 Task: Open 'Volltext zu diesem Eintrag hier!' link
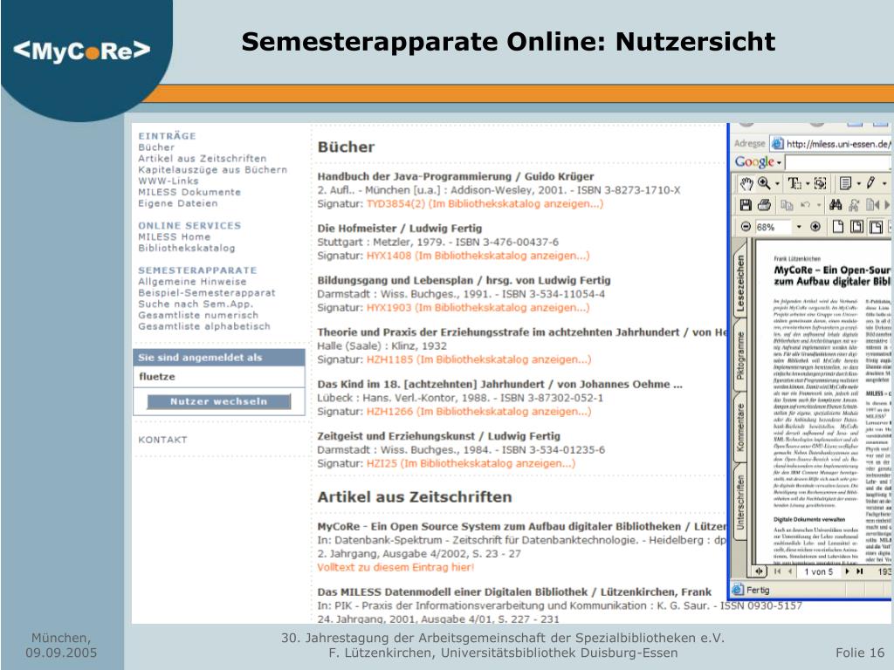pos(395,567)
